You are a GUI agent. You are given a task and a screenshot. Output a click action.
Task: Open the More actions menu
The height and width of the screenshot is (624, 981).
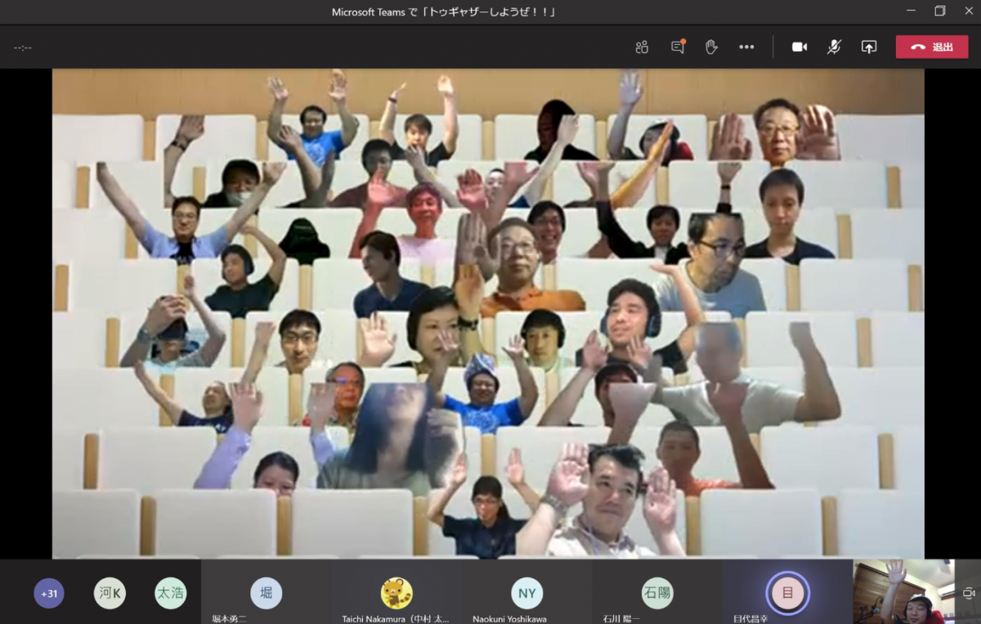pyautogui.click(x=746, y=47)
